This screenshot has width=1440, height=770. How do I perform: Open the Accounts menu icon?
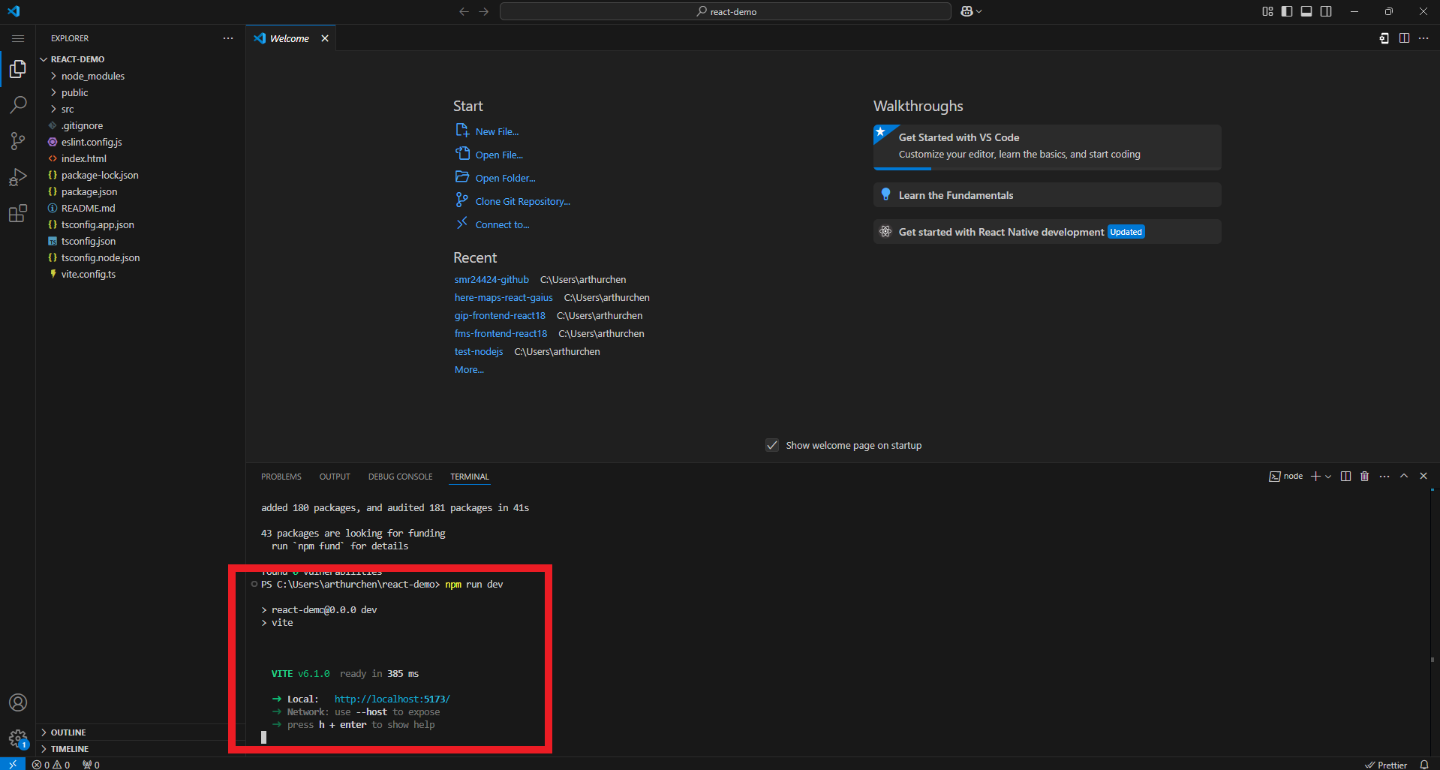tap(18, 702)
